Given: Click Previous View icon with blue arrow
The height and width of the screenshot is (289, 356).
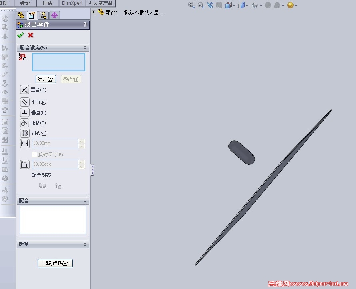Looking at the screenshot, I should [210, 5].
